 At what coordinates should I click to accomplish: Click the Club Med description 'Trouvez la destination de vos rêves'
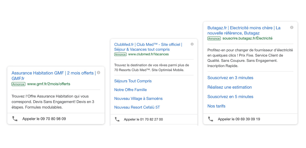pos(152,68)
